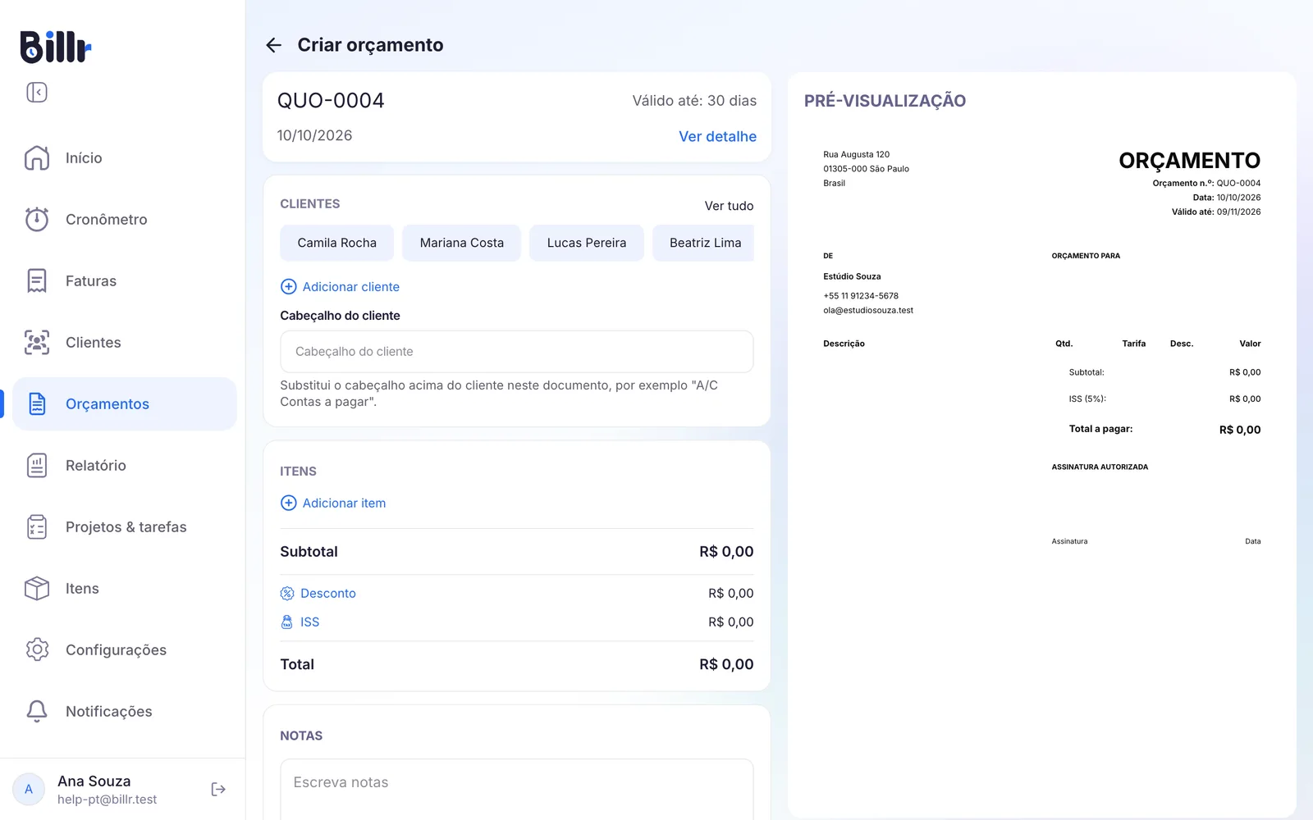
Task: Click the date 10/10/2026
Action: tap(314, 136)
